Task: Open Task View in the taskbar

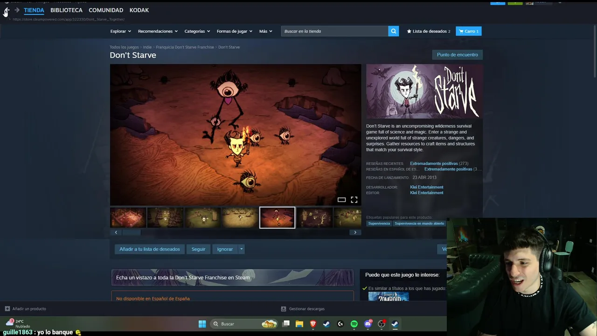Action: click(x=286, y=324)
